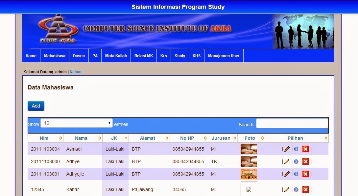Viewport: 358px width, 196px height.
Task: Click the edit pencil icon for Asmadi
Action: tap(287, 149)
